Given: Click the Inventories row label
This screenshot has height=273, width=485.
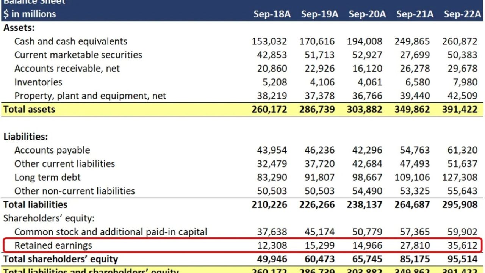Looking at the screenshot, I should (38, 82).
